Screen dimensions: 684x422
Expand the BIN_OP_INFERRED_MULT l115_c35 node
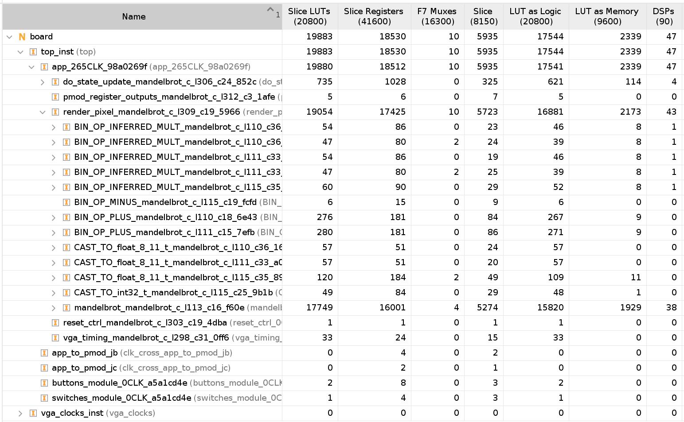[x=54, y=187]
